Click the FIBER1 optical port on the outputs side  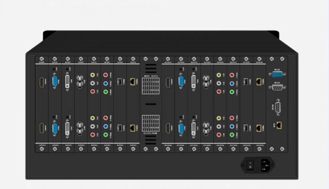click(245, 82)
